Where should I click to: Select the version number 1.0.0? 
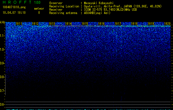coord(37,2)
